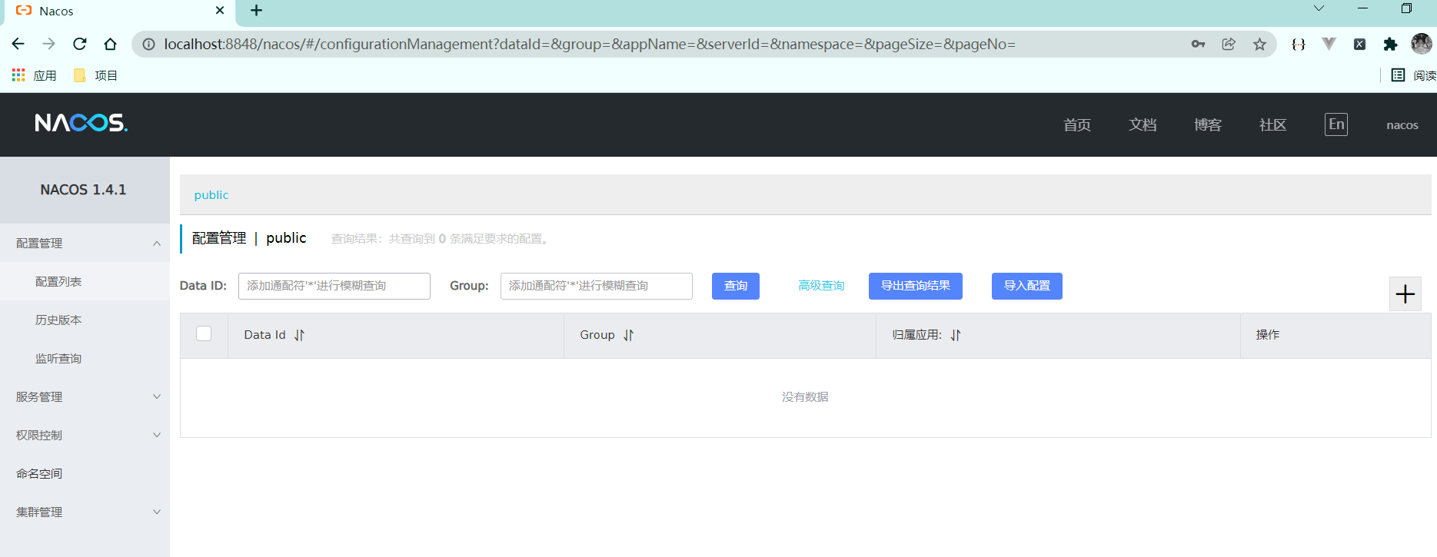Click the 查询 search button
Image resolution: width=1437 pixels, height=557 pixels.
(x=736, y=286)
